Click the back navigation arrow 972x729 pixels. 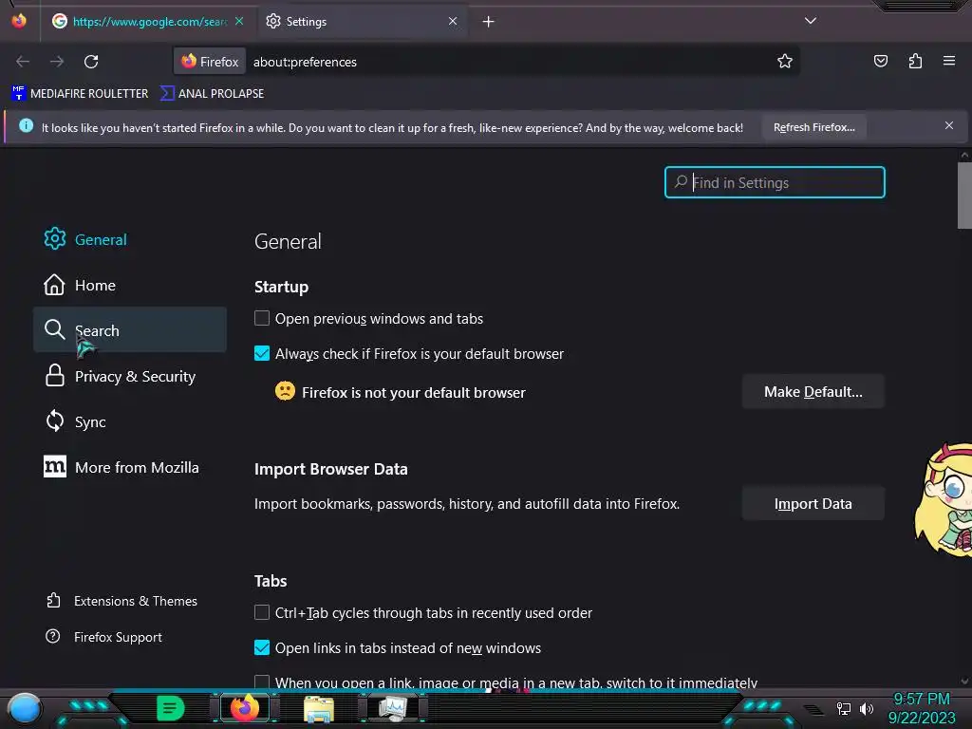[x=23, y=62]
